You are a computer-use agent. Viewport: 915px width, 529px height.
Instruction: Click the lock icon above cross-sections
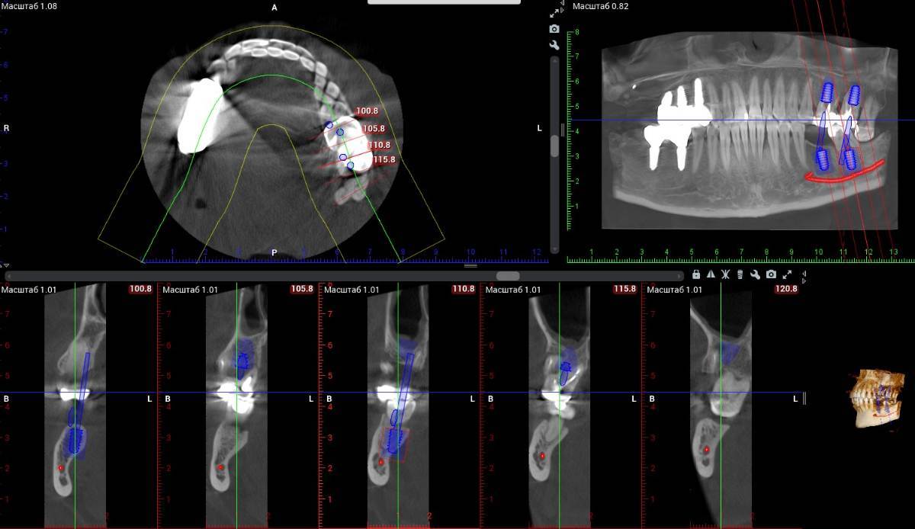pyautogui.click(x=696, y=274)
